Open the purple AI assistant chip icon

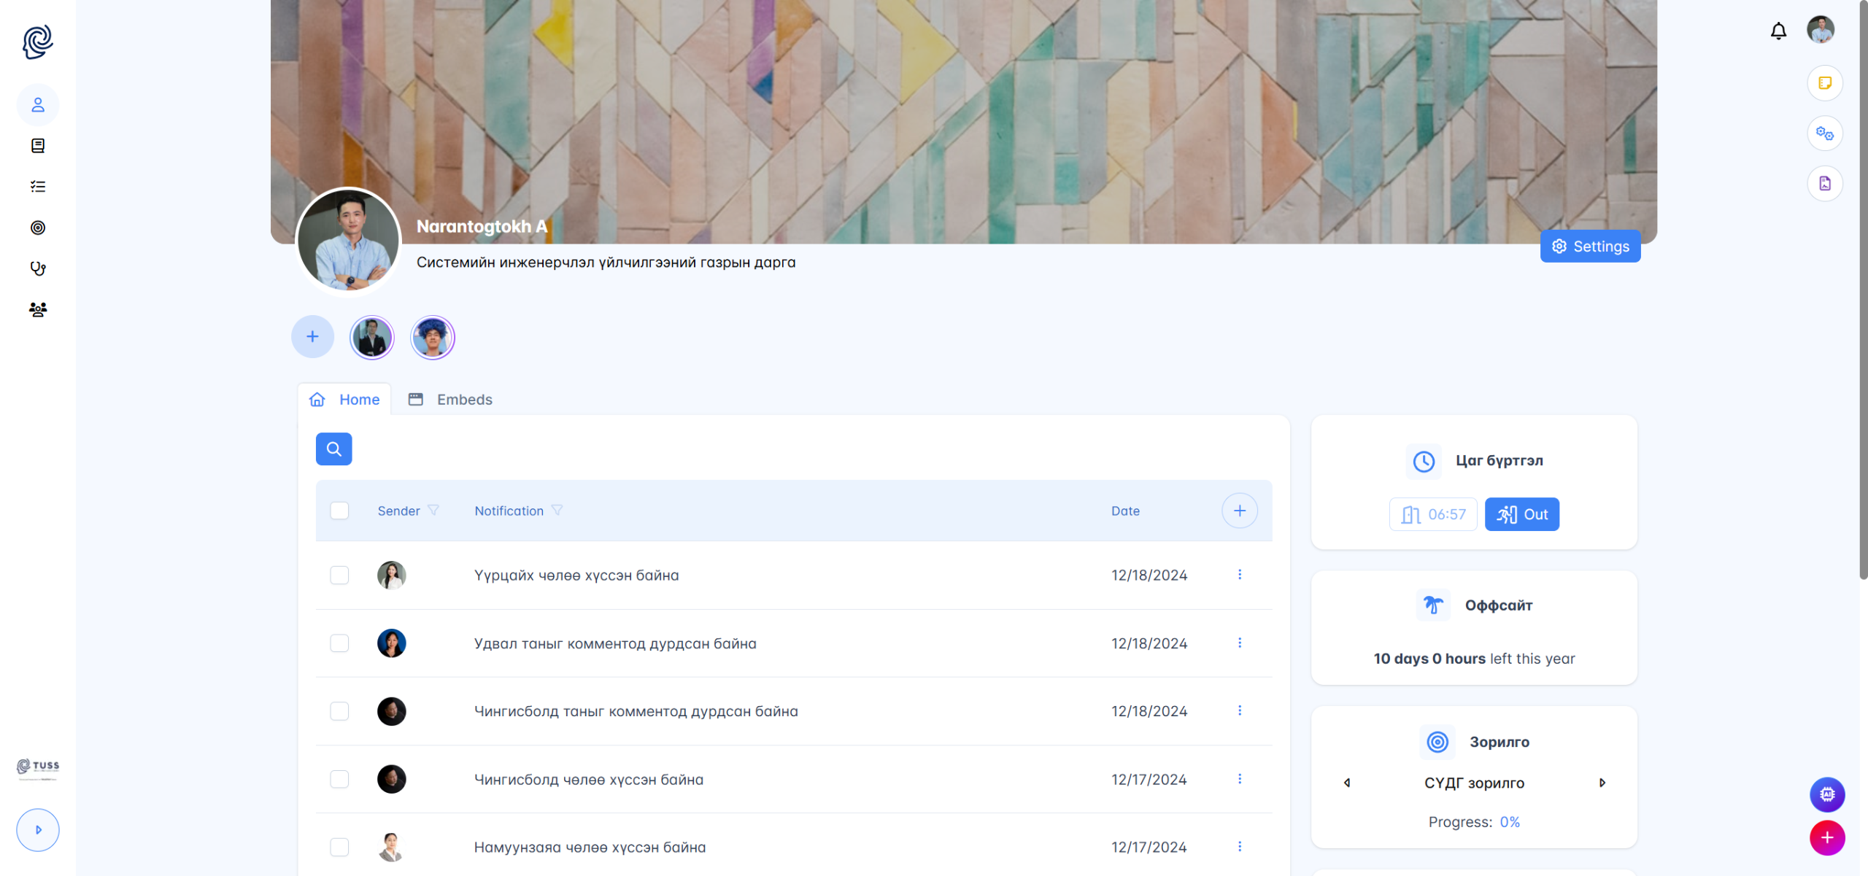[x=1826, y=794]
